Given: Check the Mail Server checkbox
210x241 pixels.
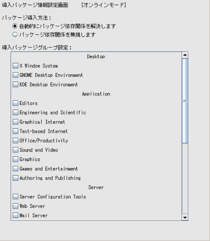Looking at the screenshot, I should (x=16, y=216).
